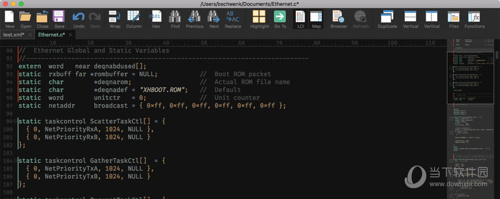Click the Redo toolbar icon

95,19
